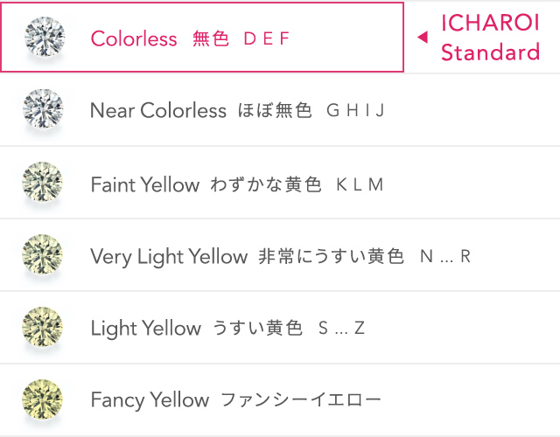Click the ICHAROI Standard label
This screenshot has width=560, height=437.
490,38
